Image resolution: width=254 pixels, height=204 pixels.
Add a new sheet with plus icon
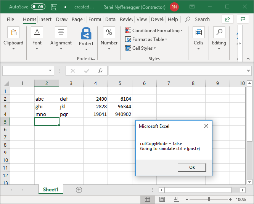pos(79,190)
